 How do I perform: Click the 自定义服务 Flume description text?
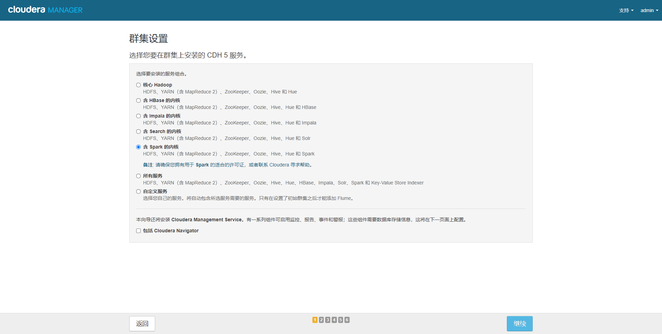coord(249,198)
